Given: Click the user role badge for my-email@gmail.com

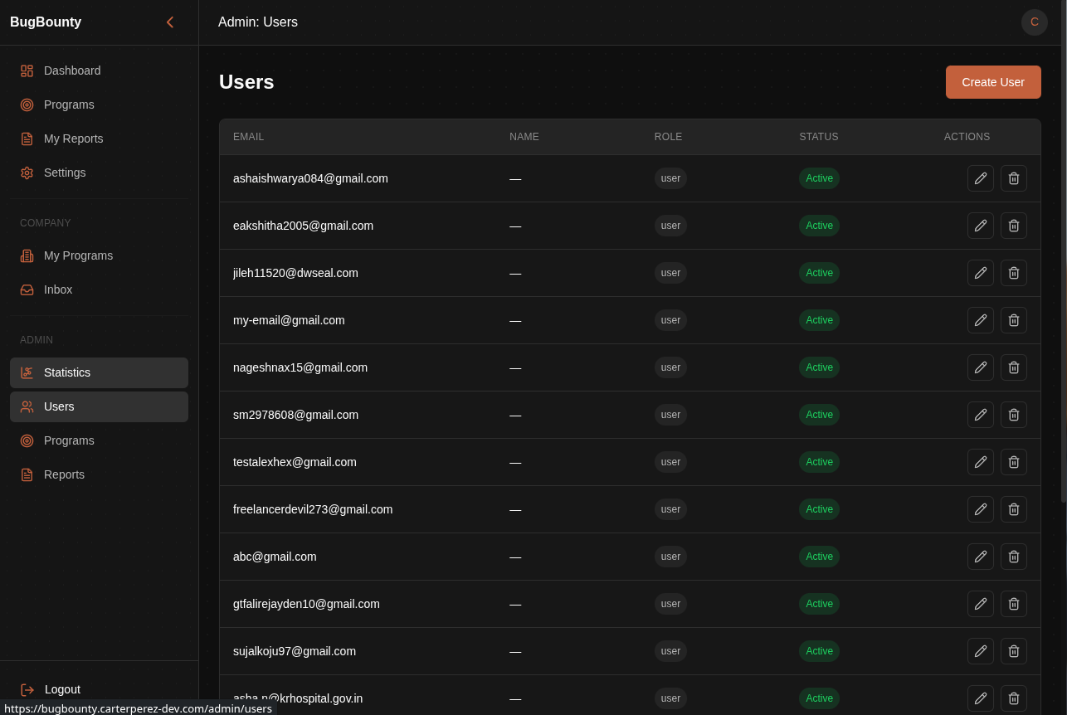Looking at the screenshot, I should click(x=670, y=320).
